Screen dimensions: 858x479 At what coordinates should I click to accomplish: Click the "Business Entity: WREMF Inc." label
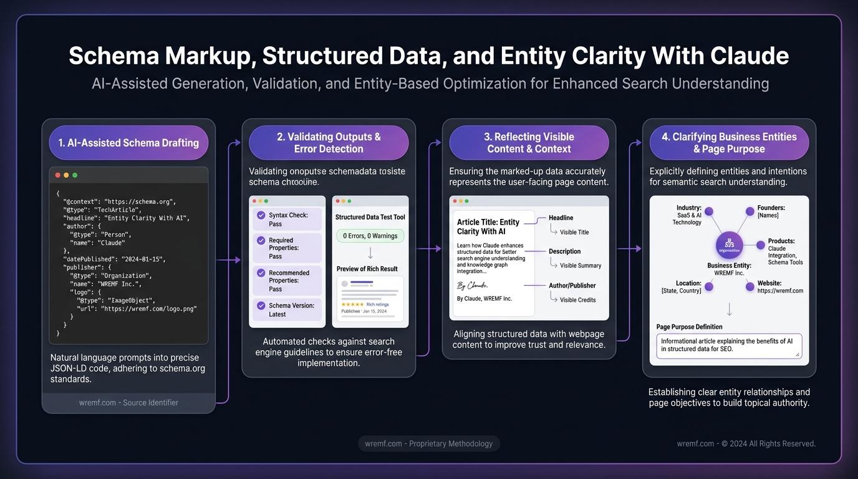coord(729,269)
